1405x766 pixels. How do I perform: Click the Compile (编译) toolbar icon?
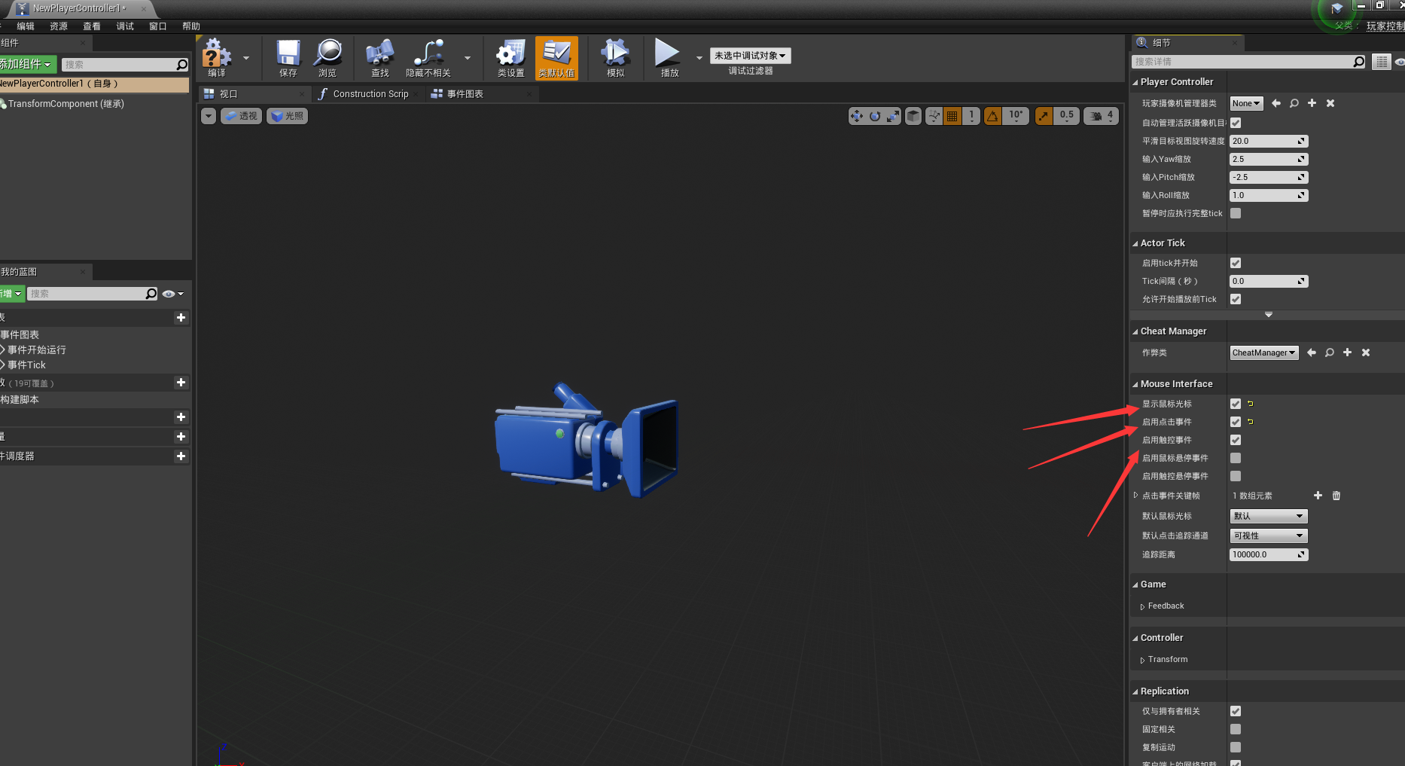217,57
